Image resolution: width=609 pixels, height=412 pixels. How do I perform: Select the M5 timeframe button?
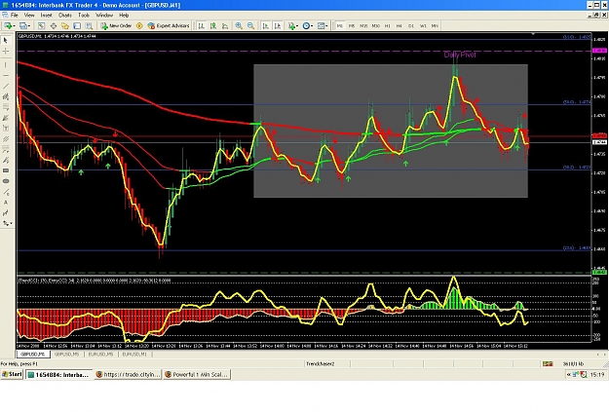click(x=352, y=25)
